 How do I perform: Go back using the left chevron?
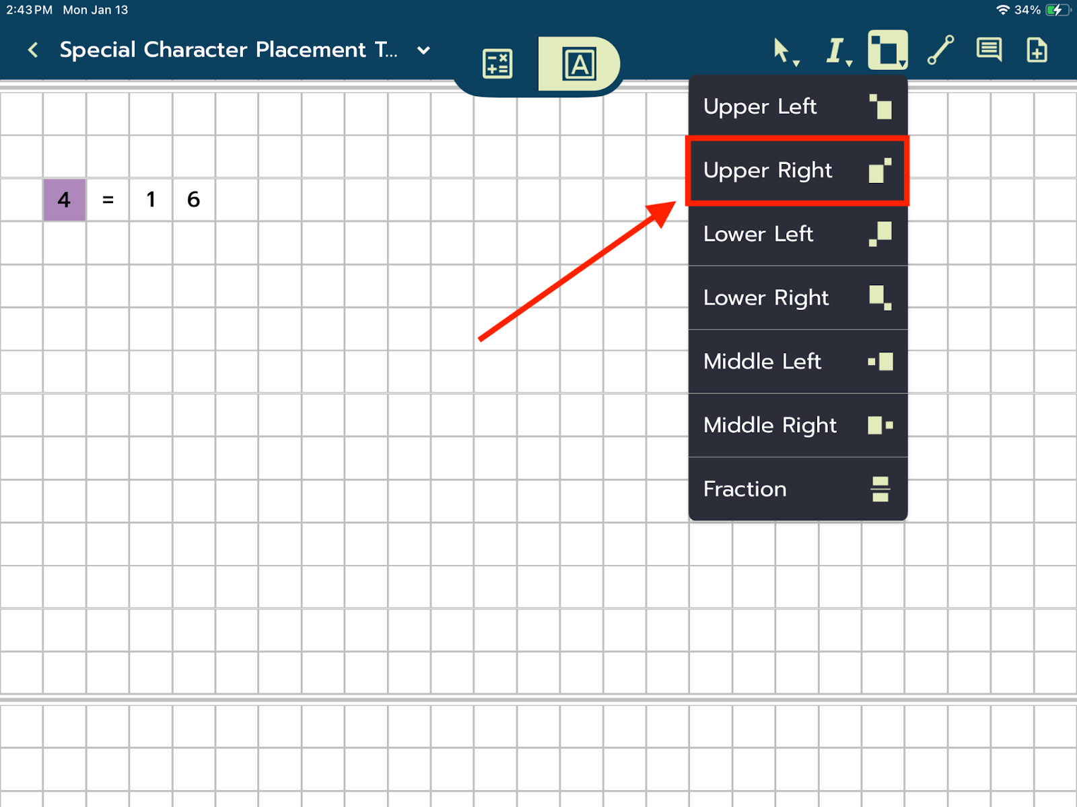[x=32, y=50]
